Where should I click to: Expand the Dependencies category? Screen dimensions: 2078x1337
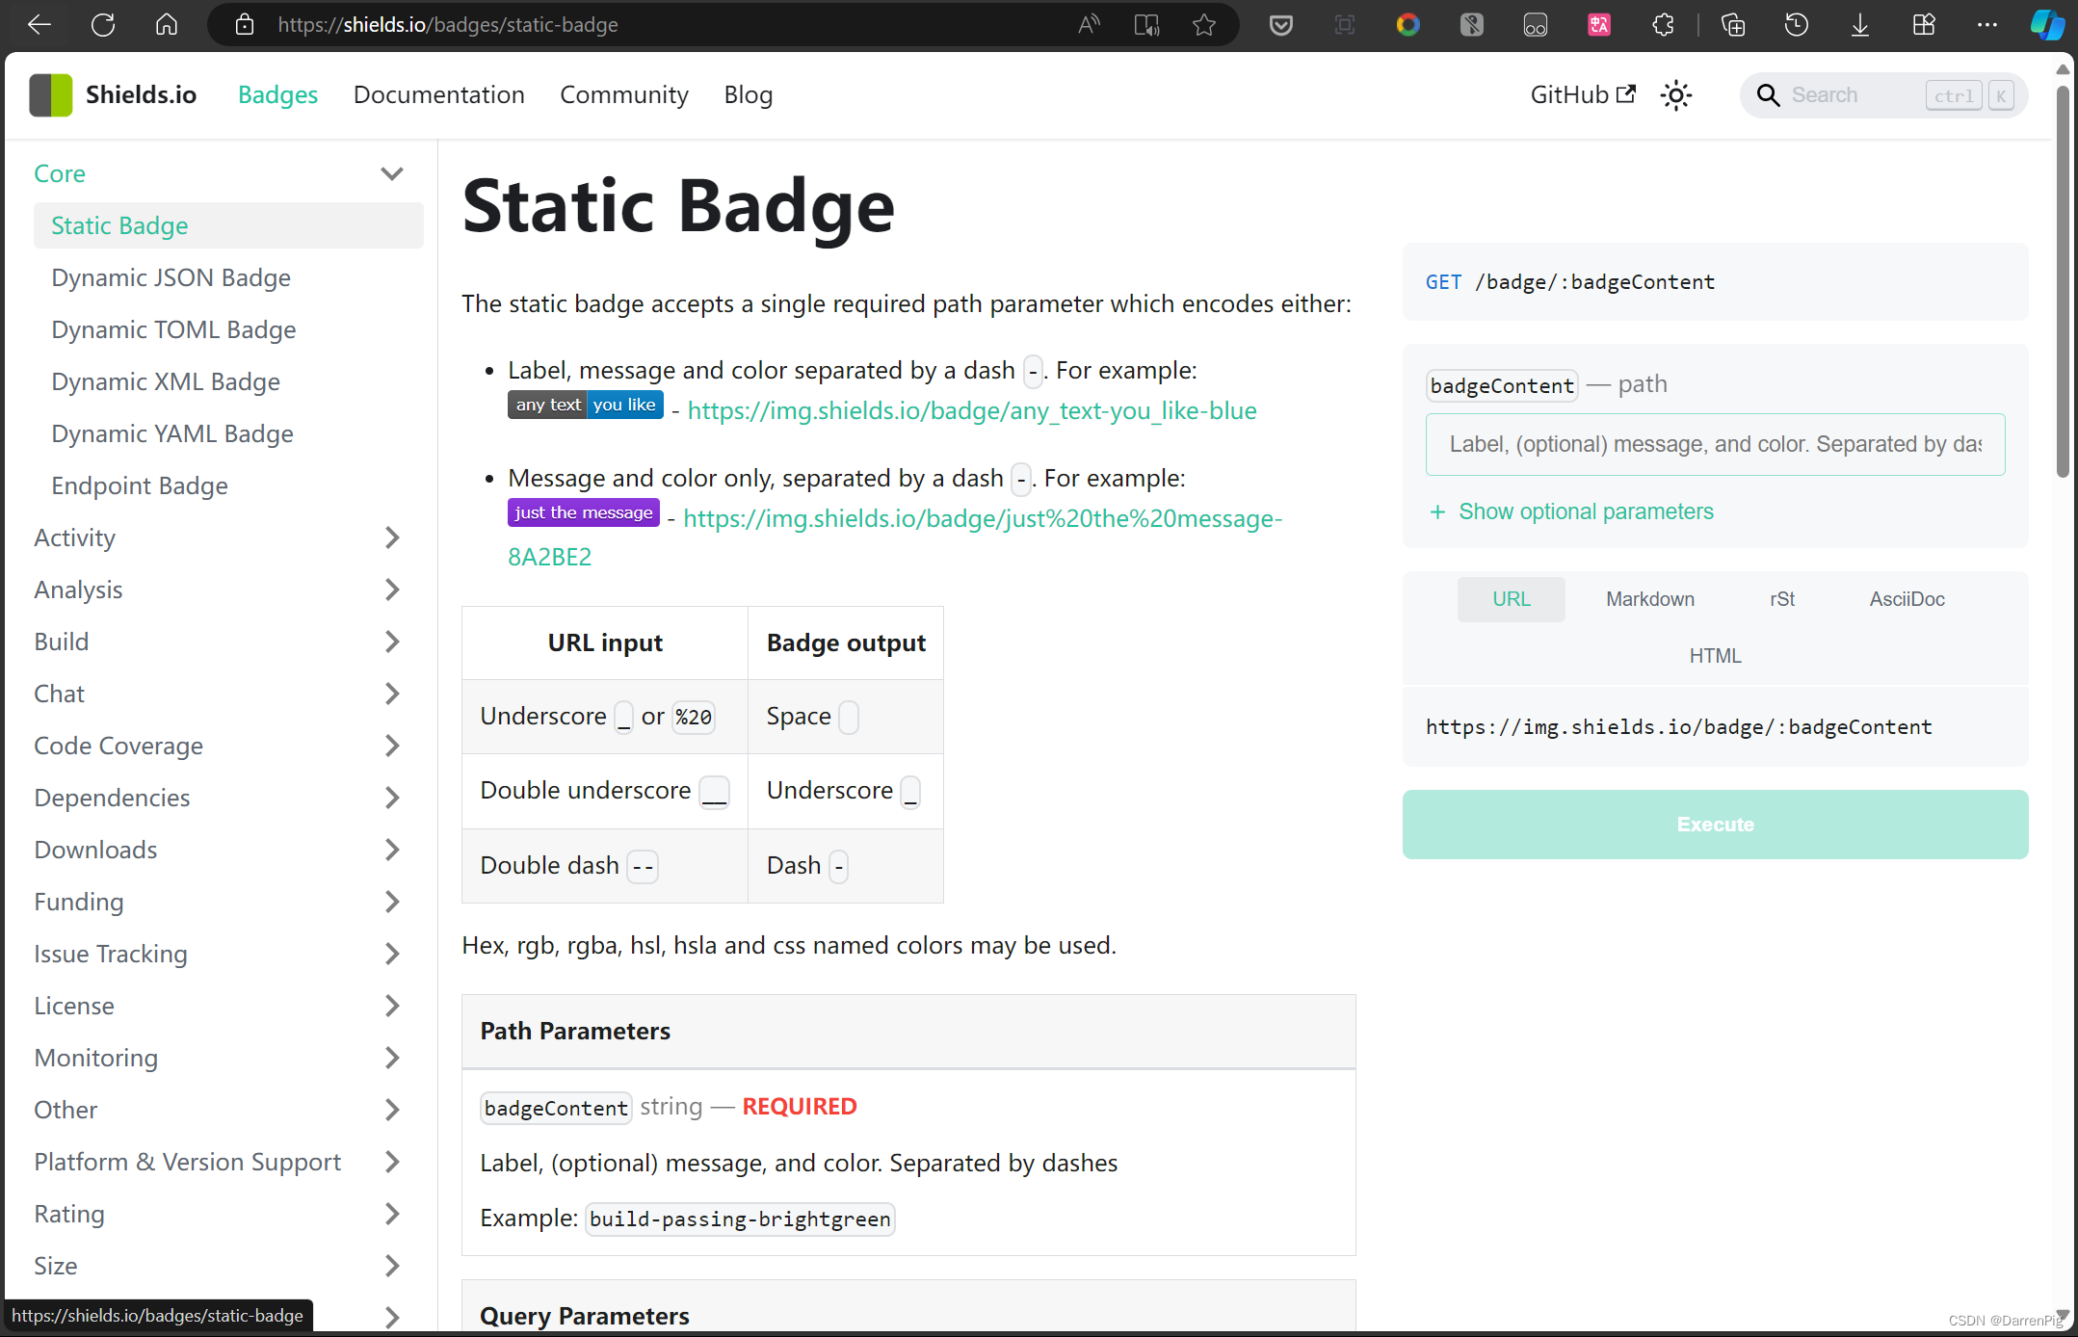coord(391,798)
